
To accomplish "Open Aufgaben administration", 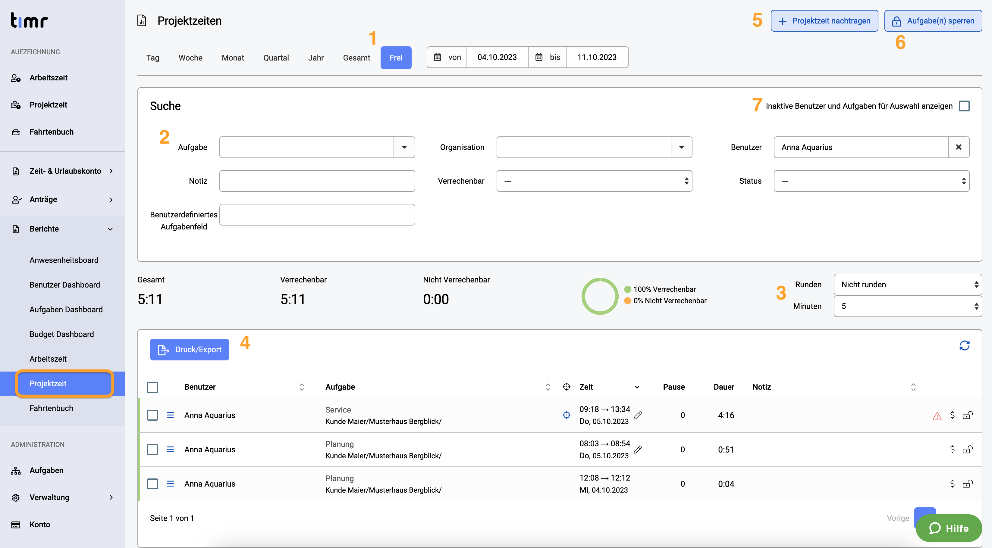I will click(46, 470).
